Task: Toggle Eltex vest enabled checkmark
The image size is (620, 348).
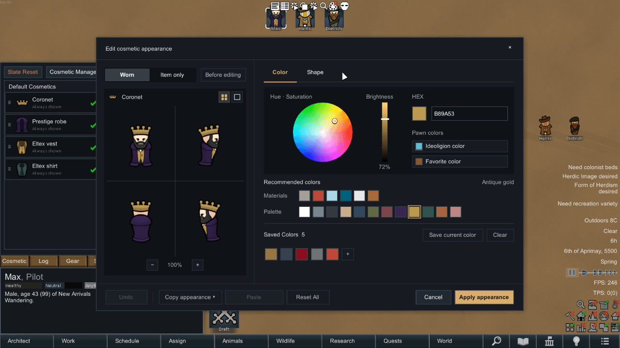Action: (93, 147)
